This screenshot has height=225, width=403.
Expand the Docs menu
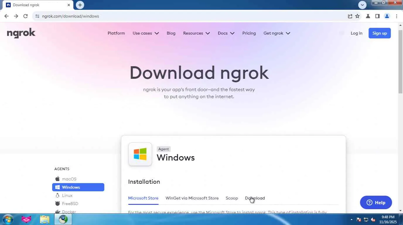pyautogui.click(x=226, y=33)
